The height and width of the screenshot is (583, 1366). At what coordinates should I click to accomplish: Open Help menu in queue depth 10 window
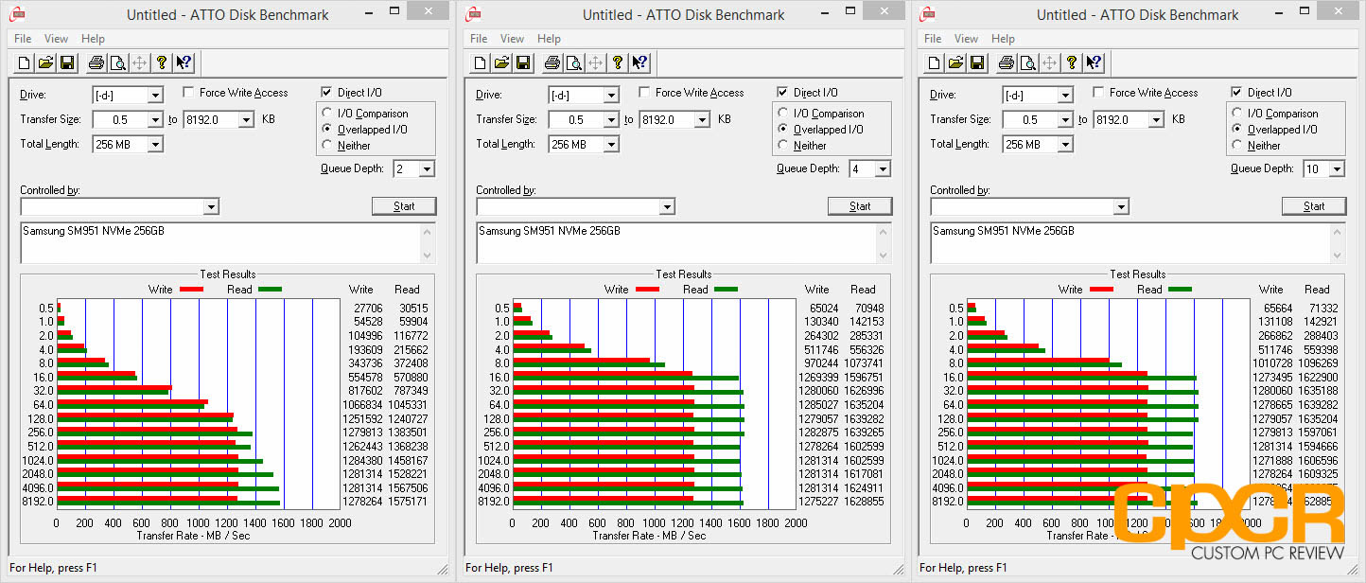click(1003, 39)
